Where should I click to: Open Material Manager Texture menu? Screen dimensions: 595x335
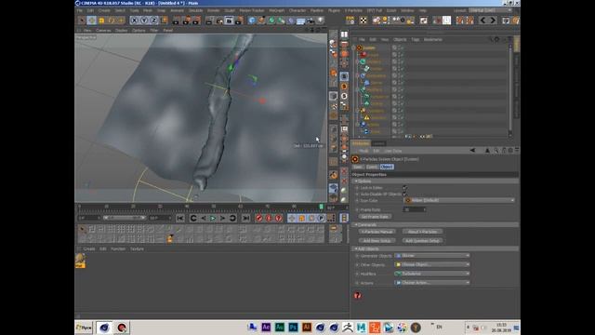(x=137, y=249)
